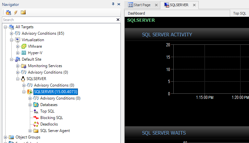
Task: Click the Virtualization monitor icon
Action: coord(18,40)
